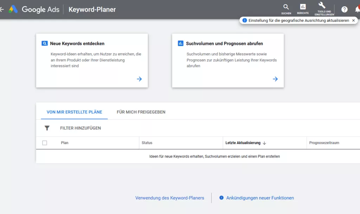The width and height of the screenshot is (360, 214).
Task: Toggle the select-all plans checkbox
Action: point(45,143)
